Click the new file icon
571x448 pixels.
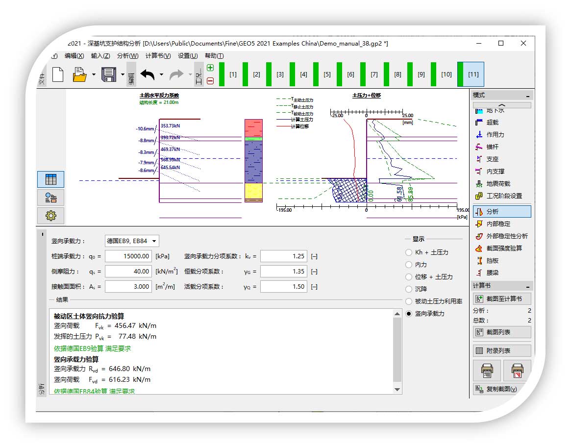coord(58,75)
